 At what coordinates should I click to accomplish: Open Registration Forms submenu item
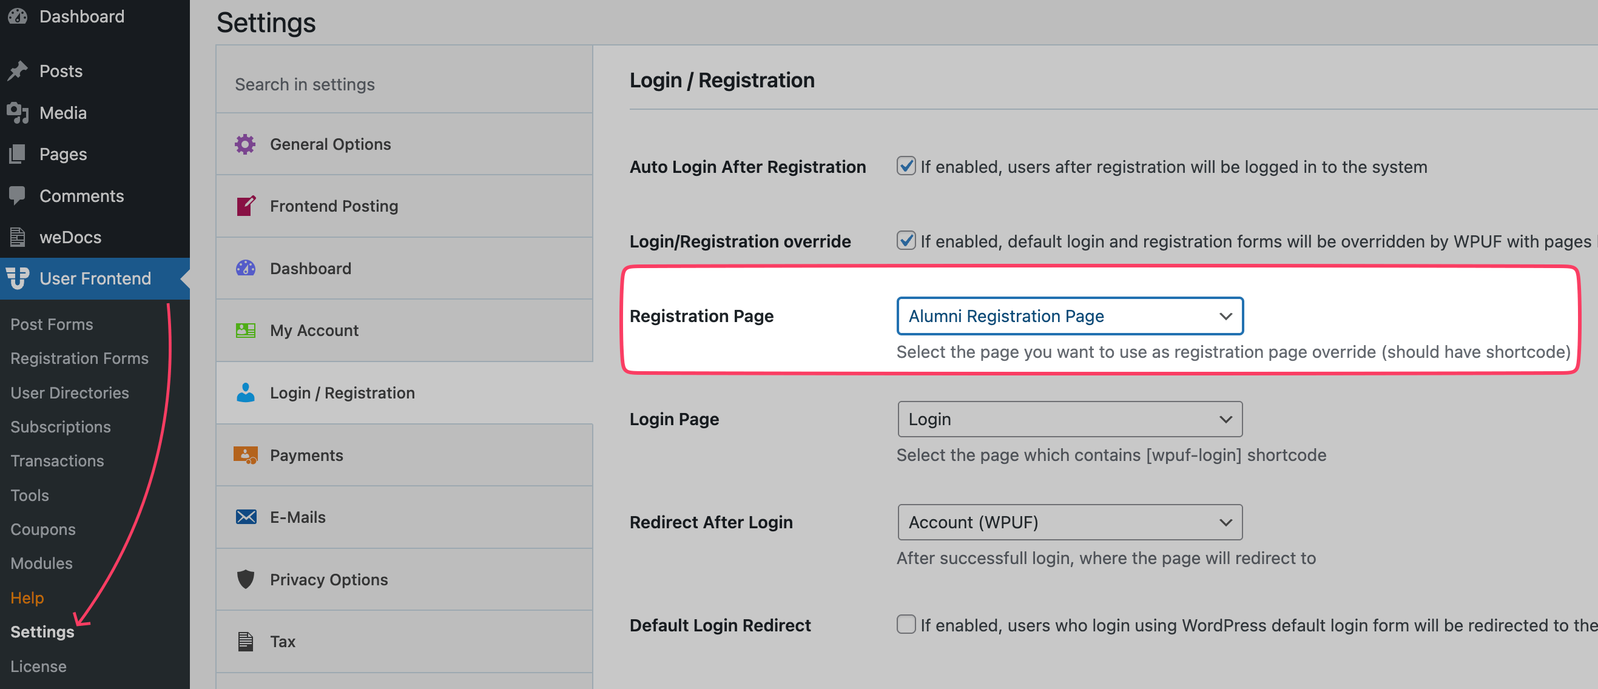pyautogui.click(x=79, y=358)
